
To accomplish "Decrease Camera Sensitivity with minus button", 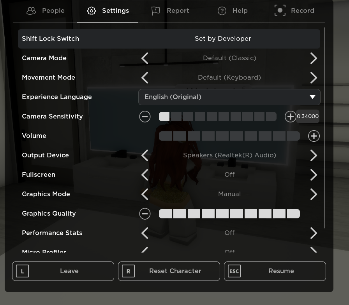I will click(x=145, y=117).
